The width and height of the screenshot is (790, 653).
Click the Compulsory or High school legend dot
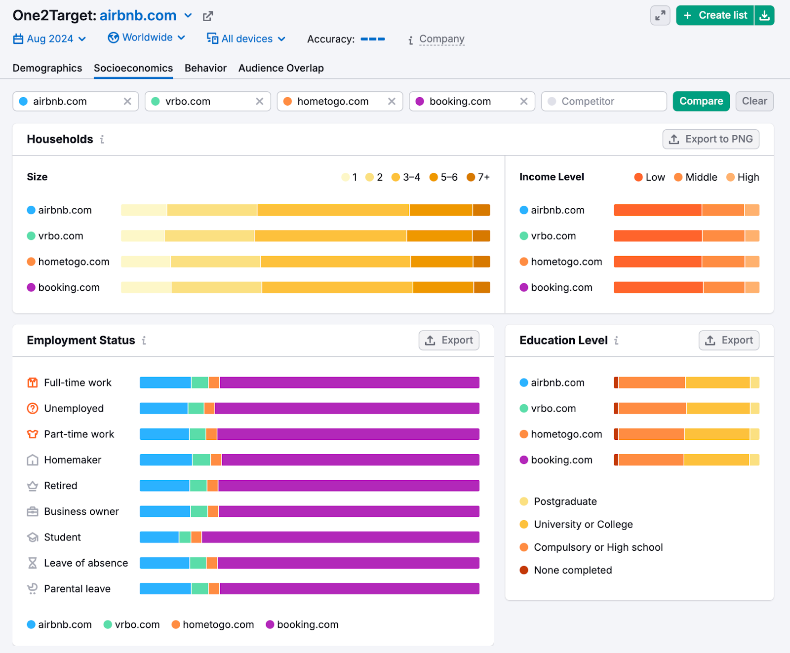pos(524,547)
